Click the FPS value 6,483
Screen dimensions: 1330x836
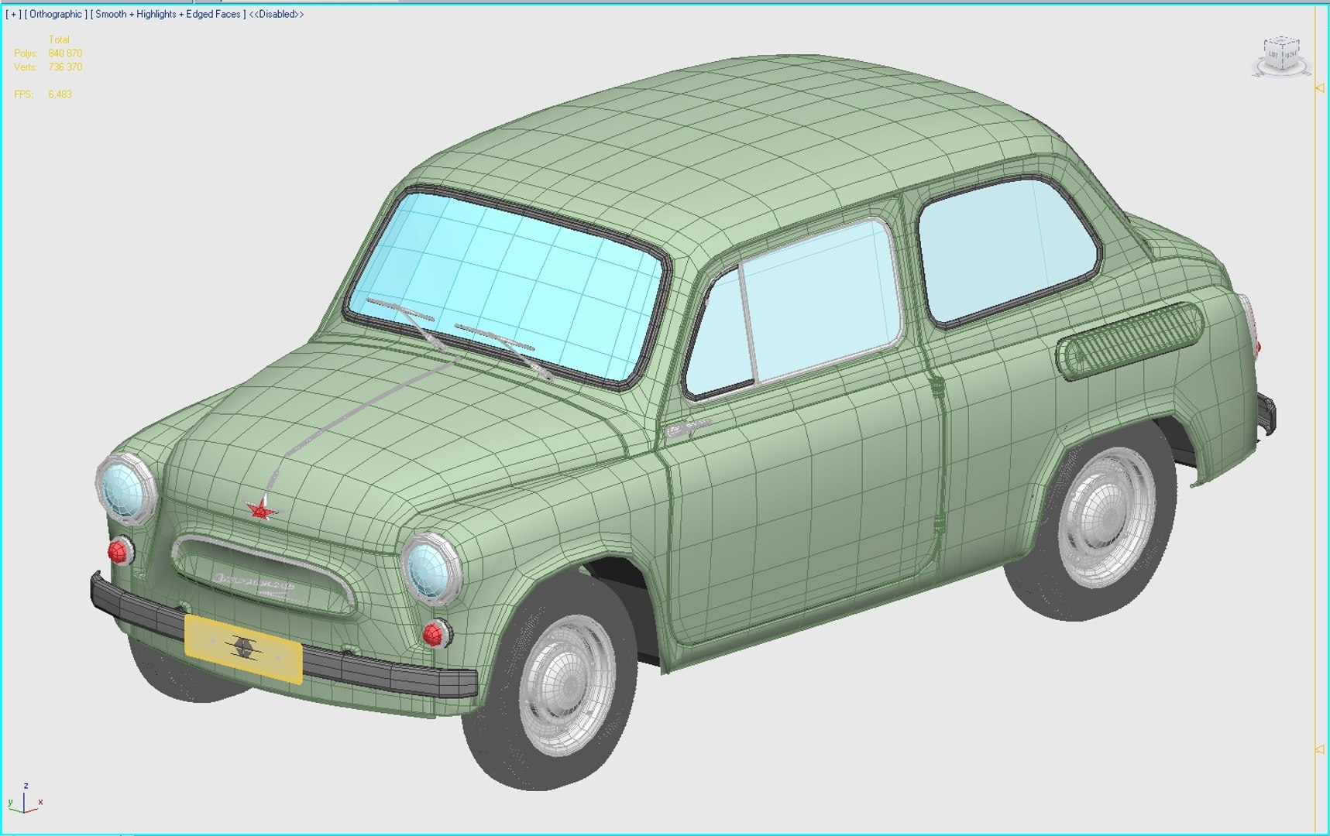60,94
